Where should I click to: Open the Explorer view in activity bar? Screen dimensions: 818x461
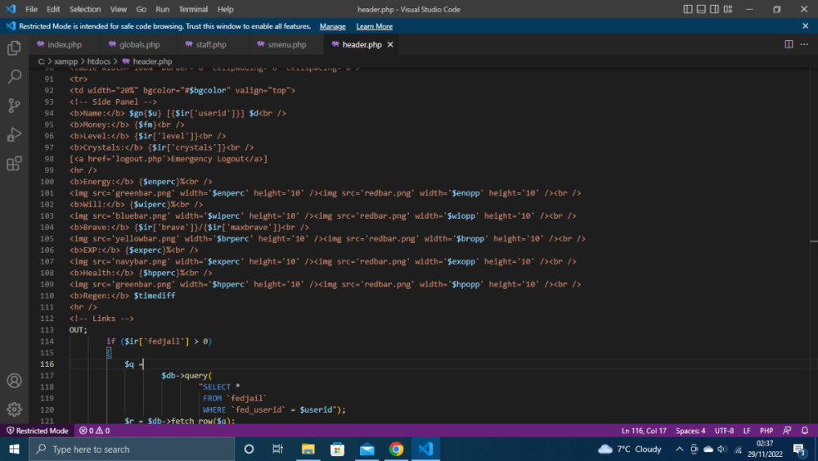[x=14, y=48]
